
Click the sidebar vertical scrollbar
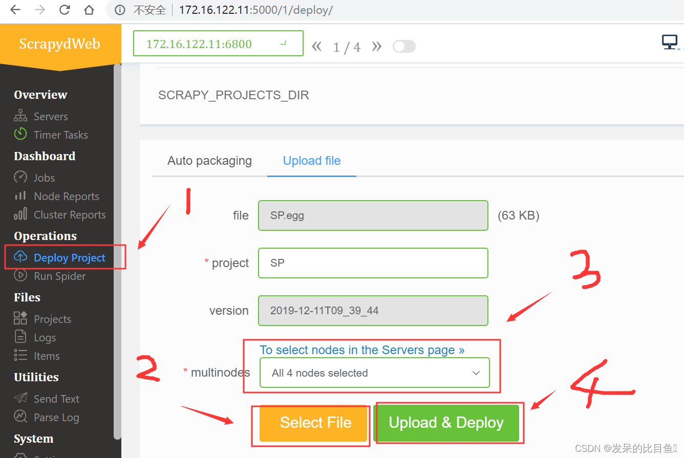pos(117,251)
